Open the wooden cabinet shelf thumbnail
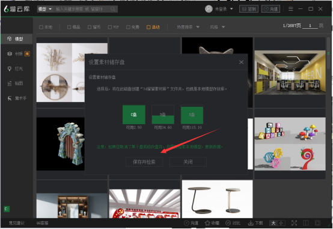 tap(72, 206)
